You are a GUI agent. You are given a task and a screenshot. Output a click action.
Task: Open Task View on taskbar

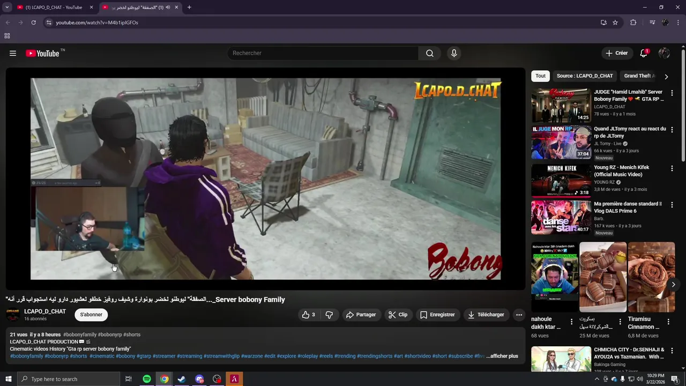[x=129, y=379]
